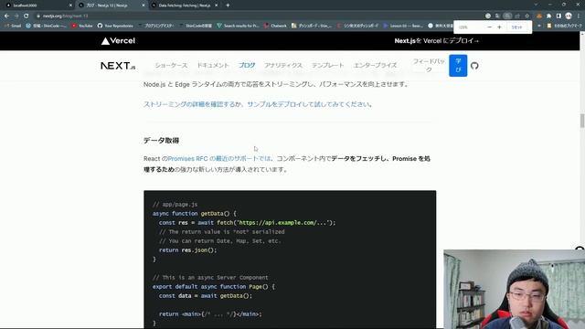Screen dimensions: 585x329
Task: Click the Vercel logo in banner
Action: [118, 40]
